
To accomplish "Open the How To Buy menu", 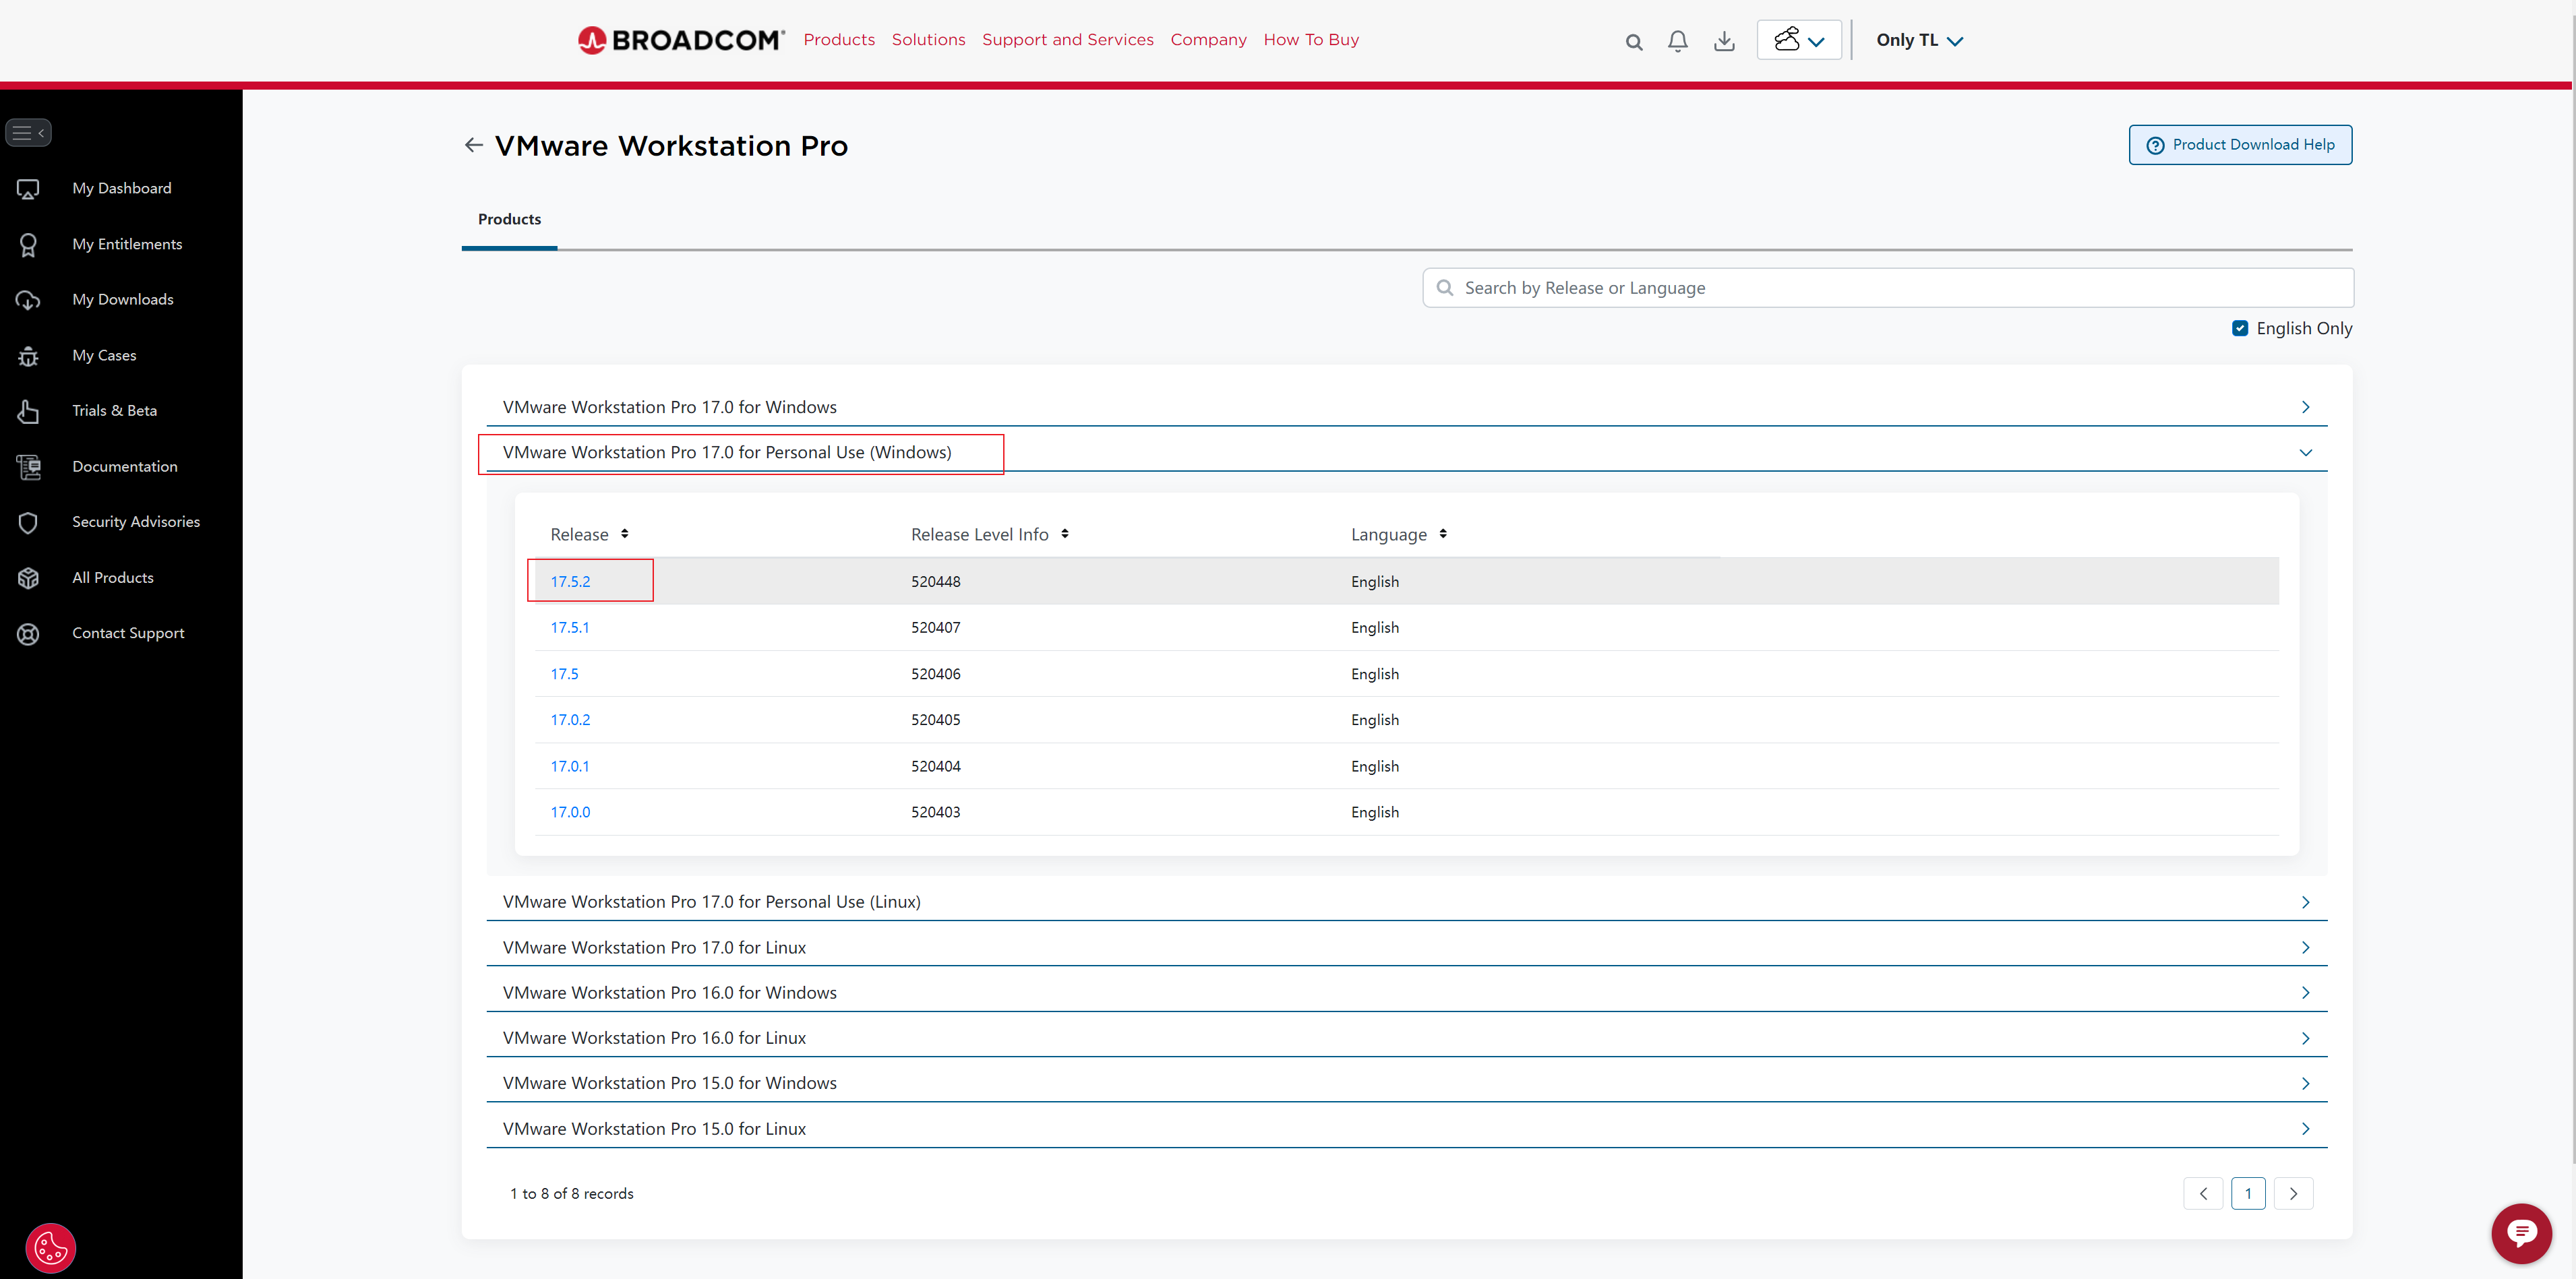I will (1311, 40).
